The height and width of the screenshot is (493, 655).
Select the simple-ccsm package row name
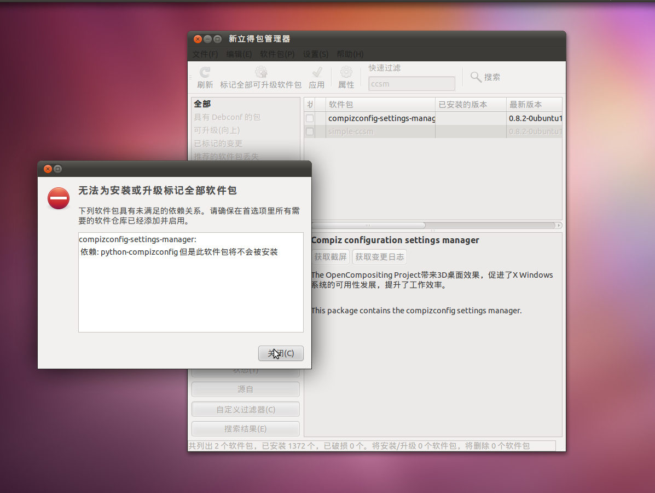[x=351, y=131]
